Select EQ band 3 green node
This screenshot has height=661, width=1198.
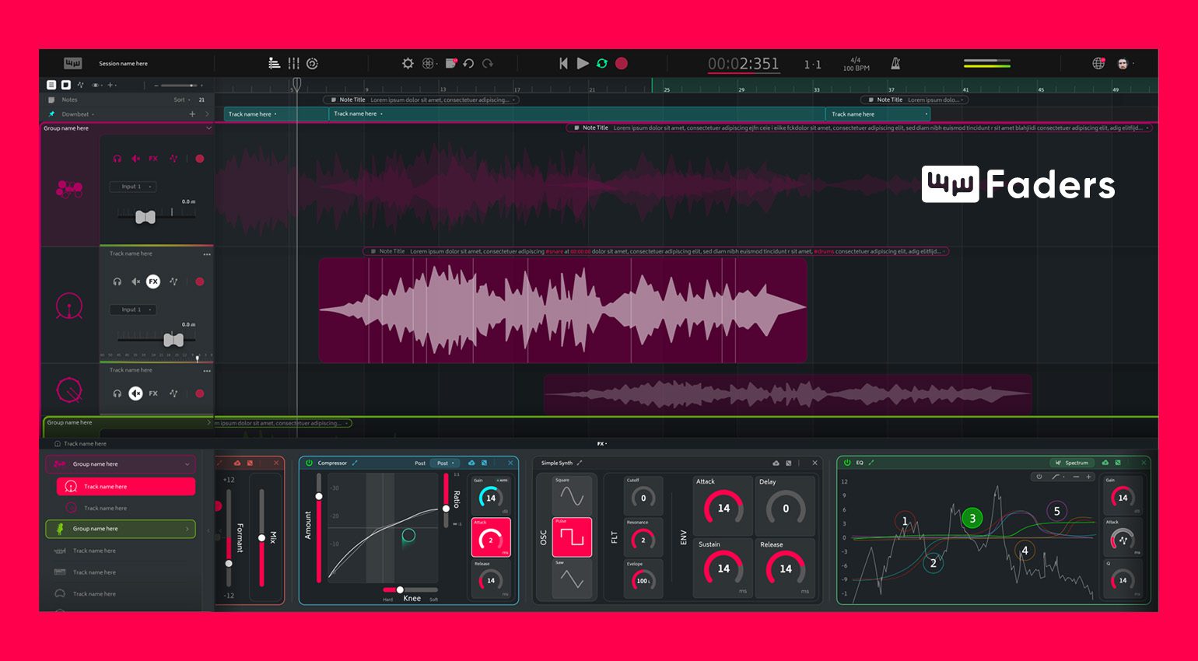972,518
